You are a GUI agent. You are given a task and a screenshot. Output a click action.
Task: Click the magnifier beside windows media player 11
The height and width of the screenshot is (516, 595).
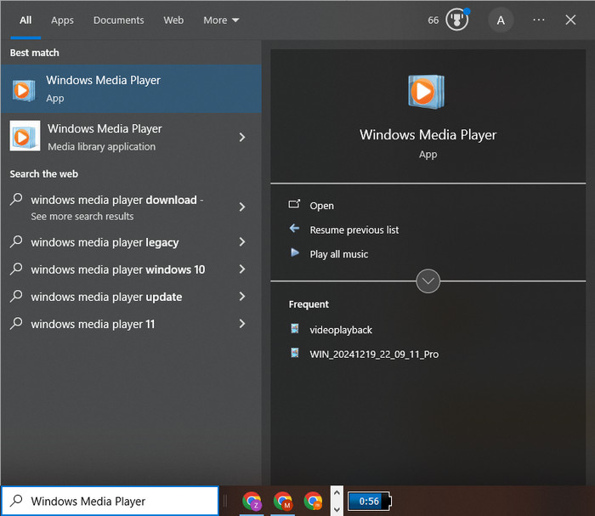pos(16,323)
